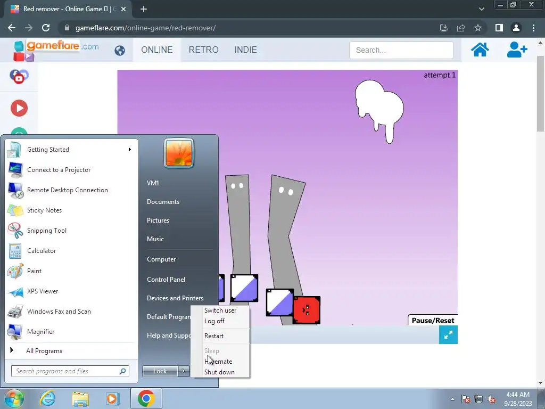The image size is (545, 409).
Task: Close the Red remover tab
Action: (123, 9)
